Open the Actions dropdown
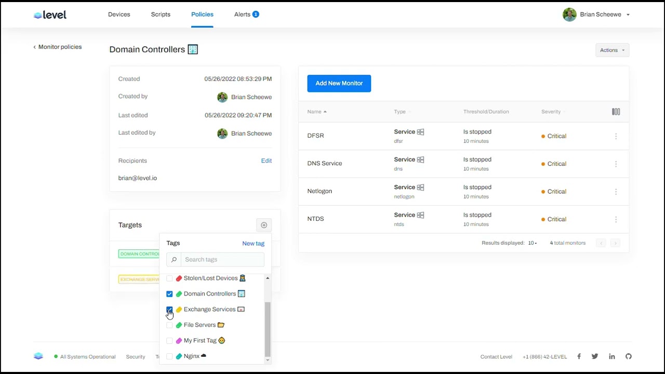Screen dimensions: 665x374 click(x=612, y=50)
